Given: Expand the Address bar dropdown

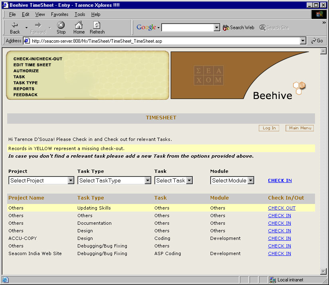Looking at the screenshot, I should (303, 41).
